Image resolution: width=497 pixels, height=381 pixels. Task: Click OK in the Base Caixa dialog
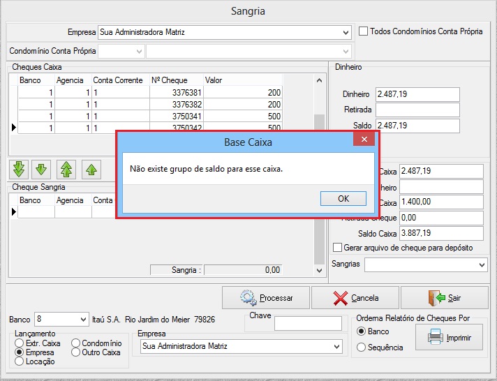point(343,198)
